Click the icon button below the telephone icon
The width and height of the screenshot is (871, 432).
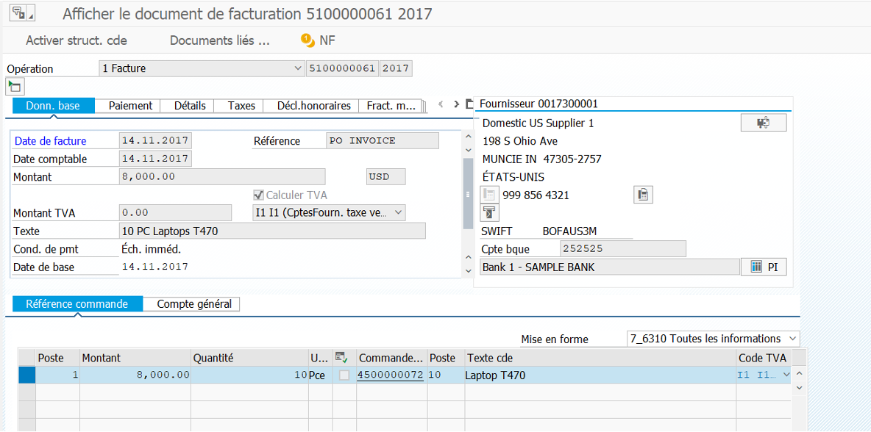(489, 213)
